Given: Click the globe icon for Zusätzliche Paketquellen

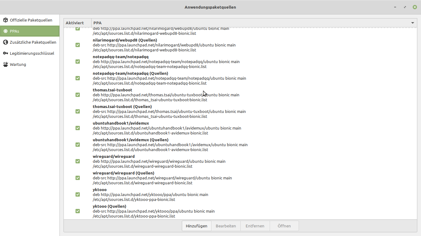Looking at the screenshot, I should 6,42.
